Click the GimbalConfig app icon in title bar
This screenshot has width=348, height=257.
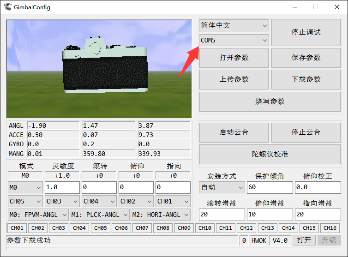click(7, 7)
